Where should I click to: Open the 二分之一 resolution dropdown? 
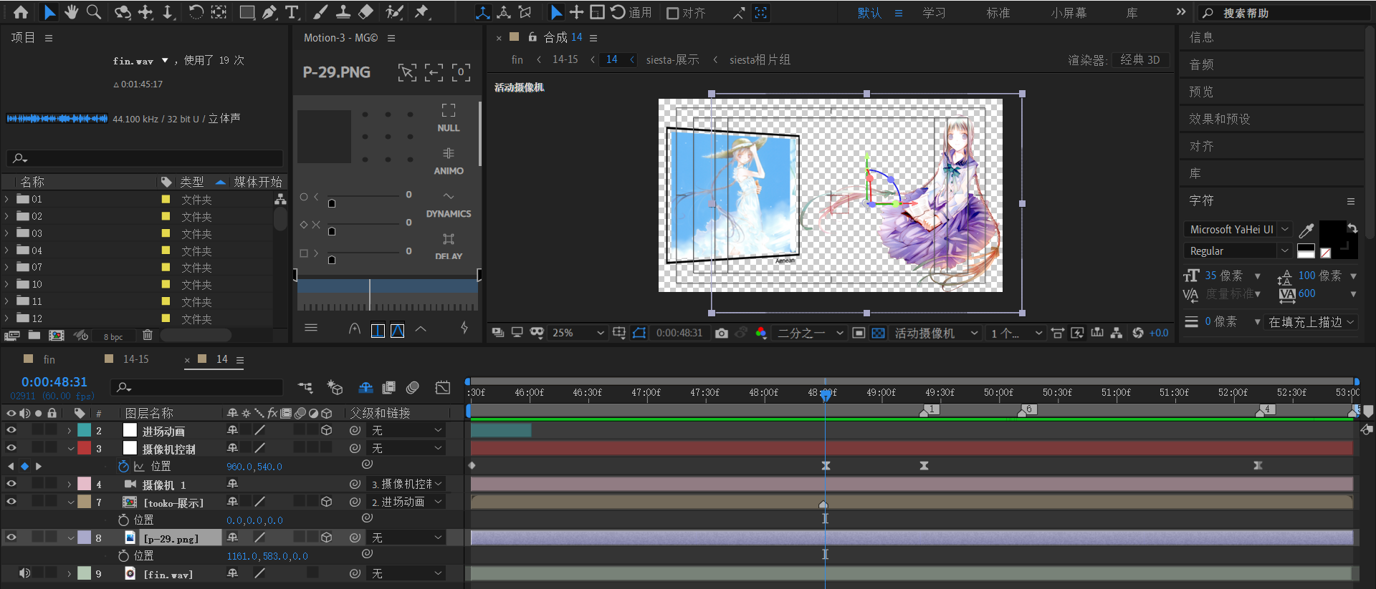[809, 333]
